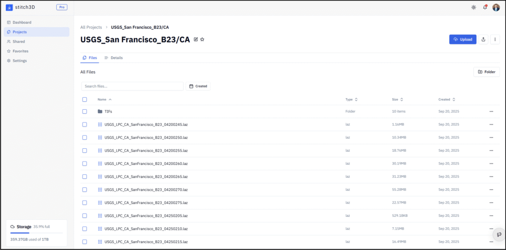Open the user profile avatar
Image resolution: width=506 pixels, height=250 pixels.
(x=496, y=7)
